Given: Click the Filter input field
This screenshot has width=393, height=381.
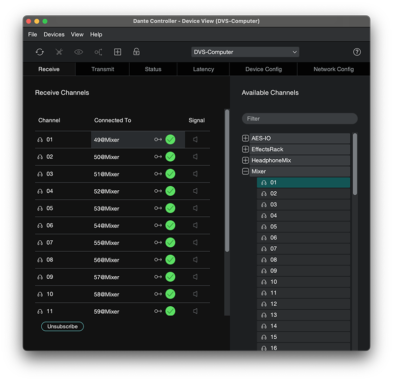Looking at the screenshot, I should pyautogui.click(x=300, y=118).
